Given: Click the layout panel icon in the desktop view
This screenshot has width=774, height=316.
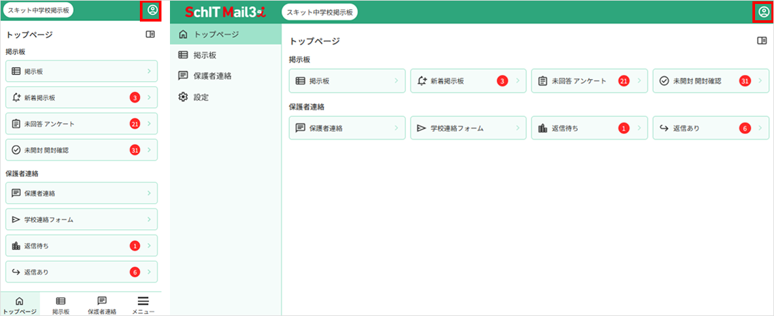Looking at the screenshot, I should point(762,40).
